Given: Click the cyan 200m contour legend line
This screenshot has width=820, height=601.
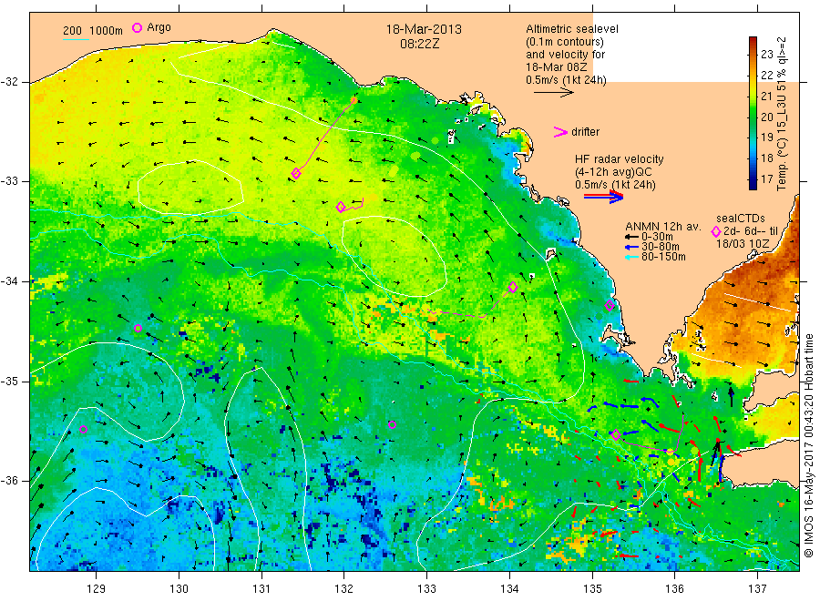Looking at the screenshot, I should pos(76,39).
